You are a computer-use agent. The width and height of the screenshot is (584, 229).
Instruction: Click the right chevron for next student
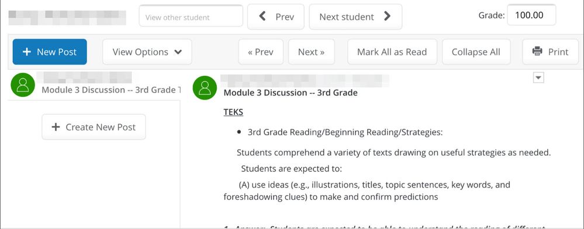(x=388, y=16)
